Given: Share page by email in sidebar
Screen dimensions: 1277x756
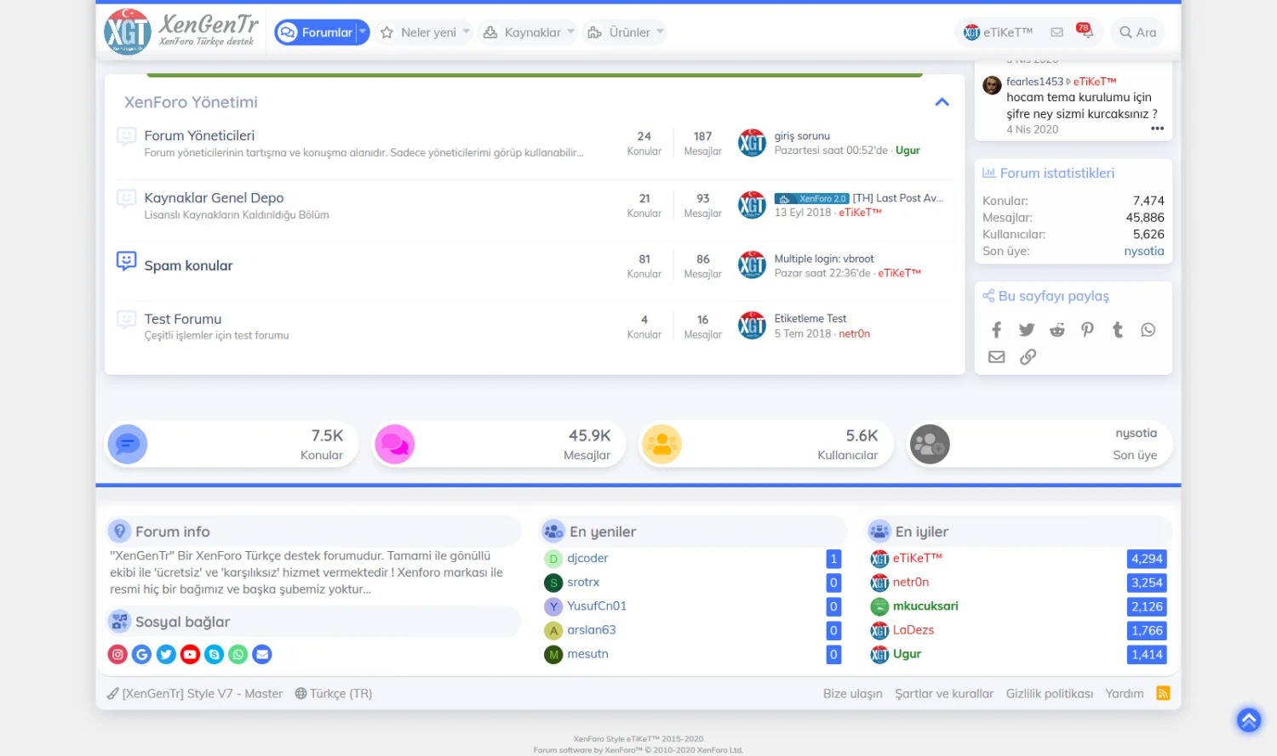Looking at the screenshot, I should pyautogui.click(x=997, y=357).
